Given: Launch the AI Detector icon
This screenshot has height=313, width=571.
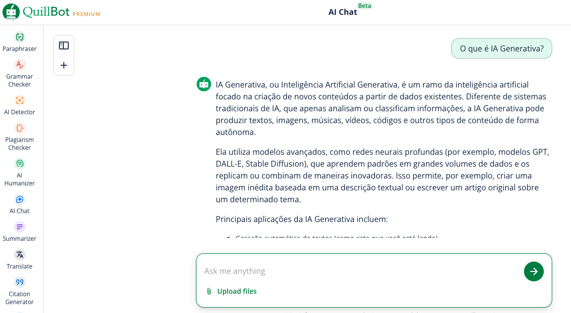Looking at the screenshot, I should click(20, 100).
